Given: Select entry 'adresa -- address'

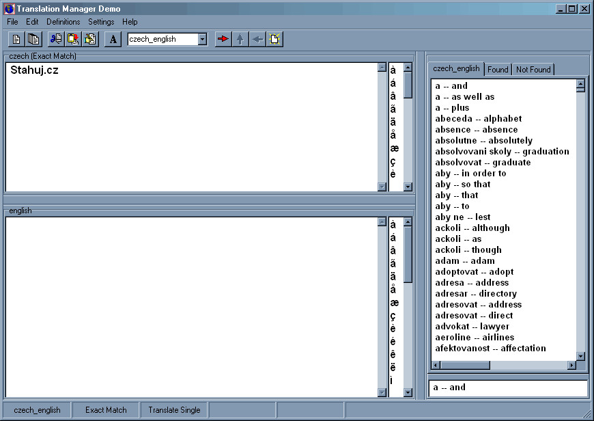Looking at the screenshot, I should pyautogui.click(x=472, y=283).
